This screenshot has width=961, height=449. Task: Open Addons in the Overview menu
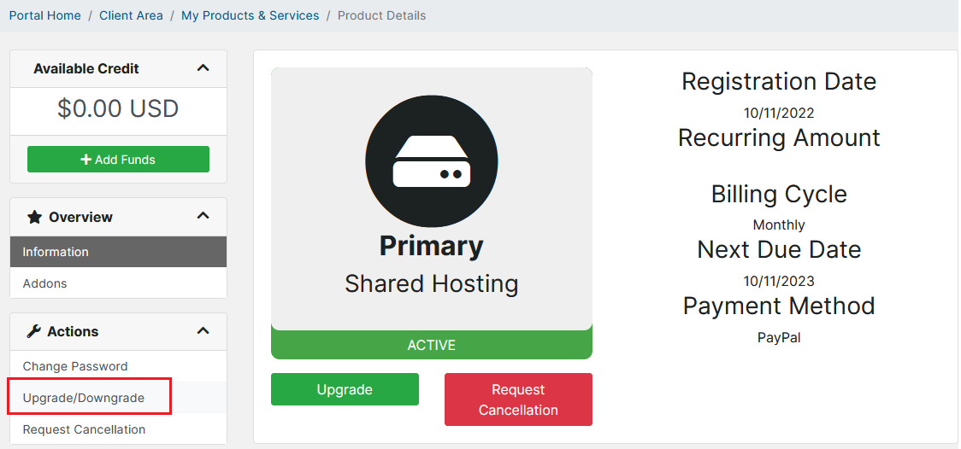click(x=44, y=283)
